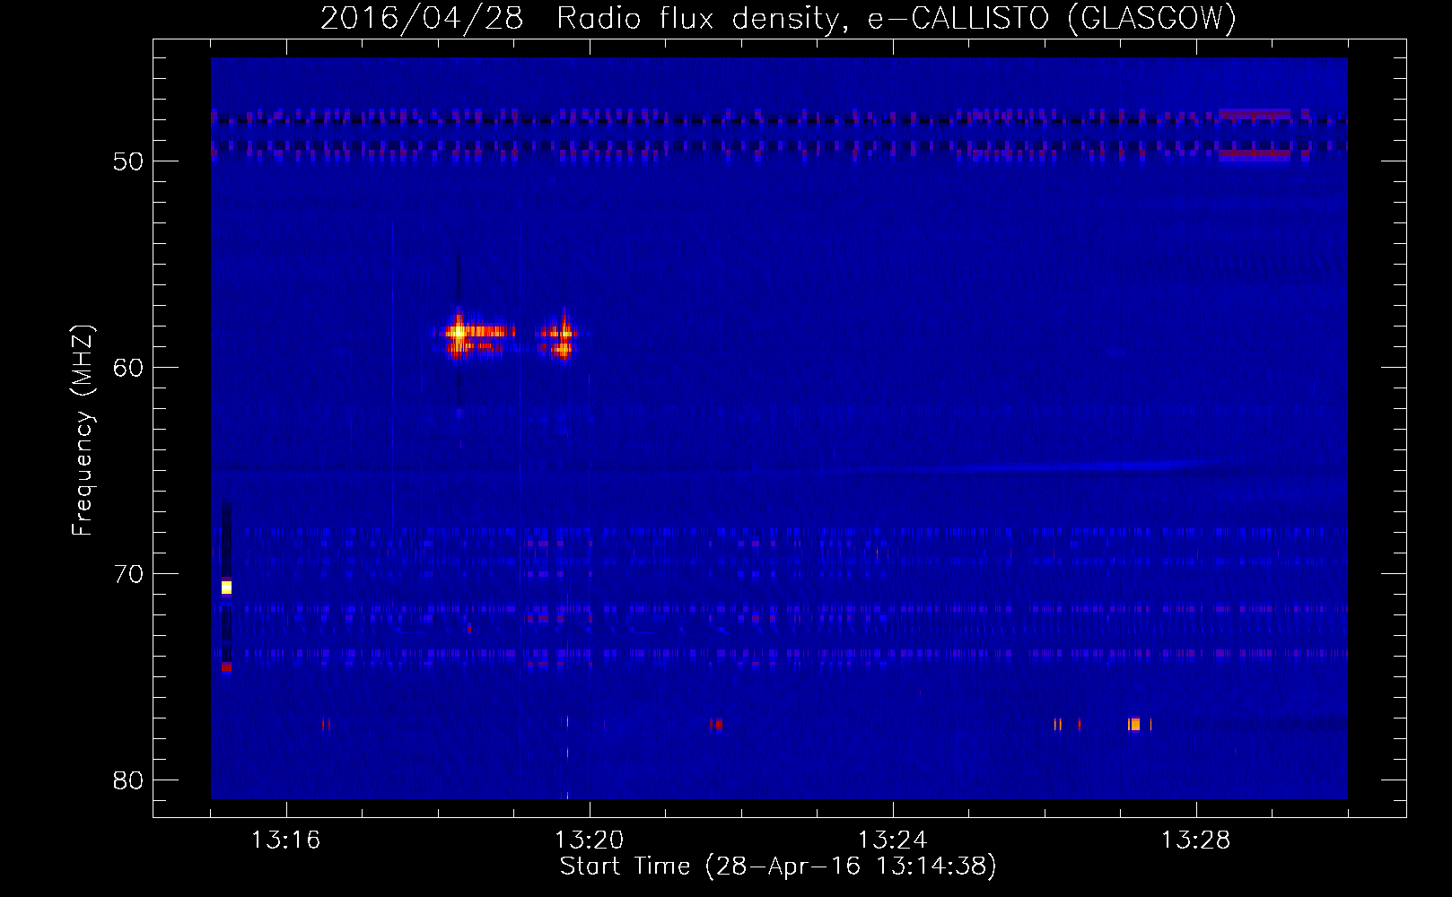Screen dimensions: 1452x897
Task: Click the 60 frequency tick label
Action: pyautogui.click(x=128, y=368)
